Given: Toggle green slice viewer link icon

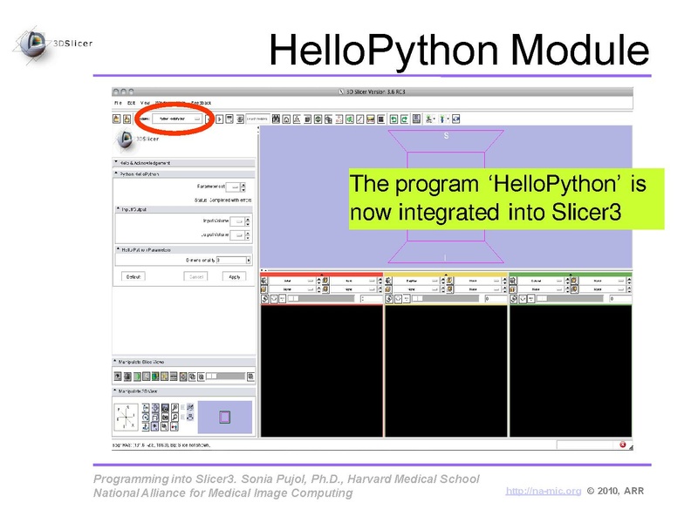Looking at the screenshot, I should pyautogui.click(x=514, y=299).
